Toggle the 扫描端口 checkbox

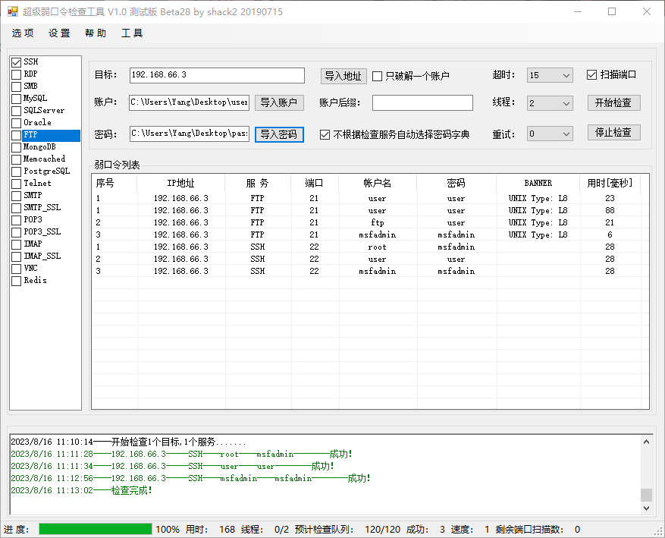point(592,75)
